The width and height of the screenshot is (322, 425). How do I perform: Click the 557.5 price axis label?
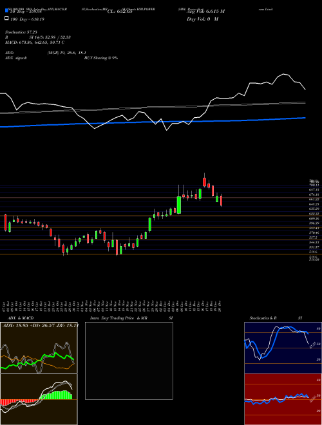(314, 238)
